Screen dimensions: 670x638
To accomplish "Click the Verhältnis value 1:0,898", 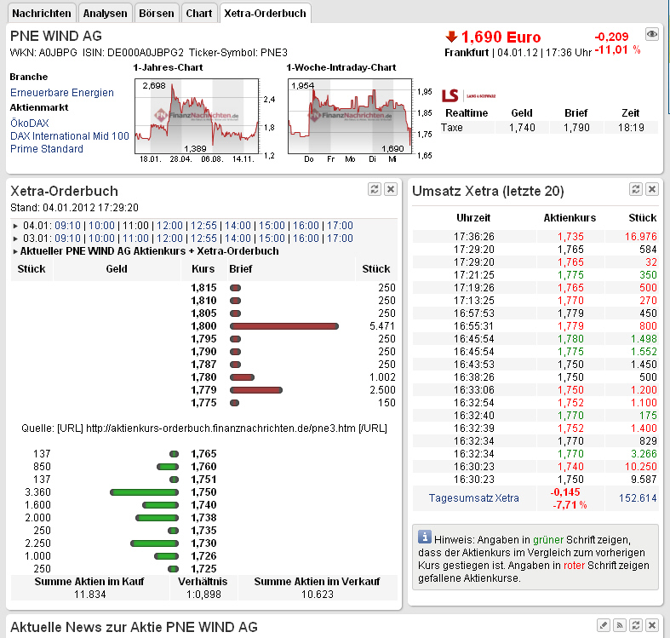I will click(x=203, y=595).
